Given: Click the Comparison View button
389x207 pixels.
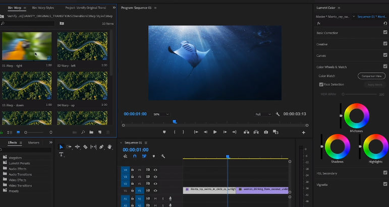Looking at the screenshot, I should [371, 76].
